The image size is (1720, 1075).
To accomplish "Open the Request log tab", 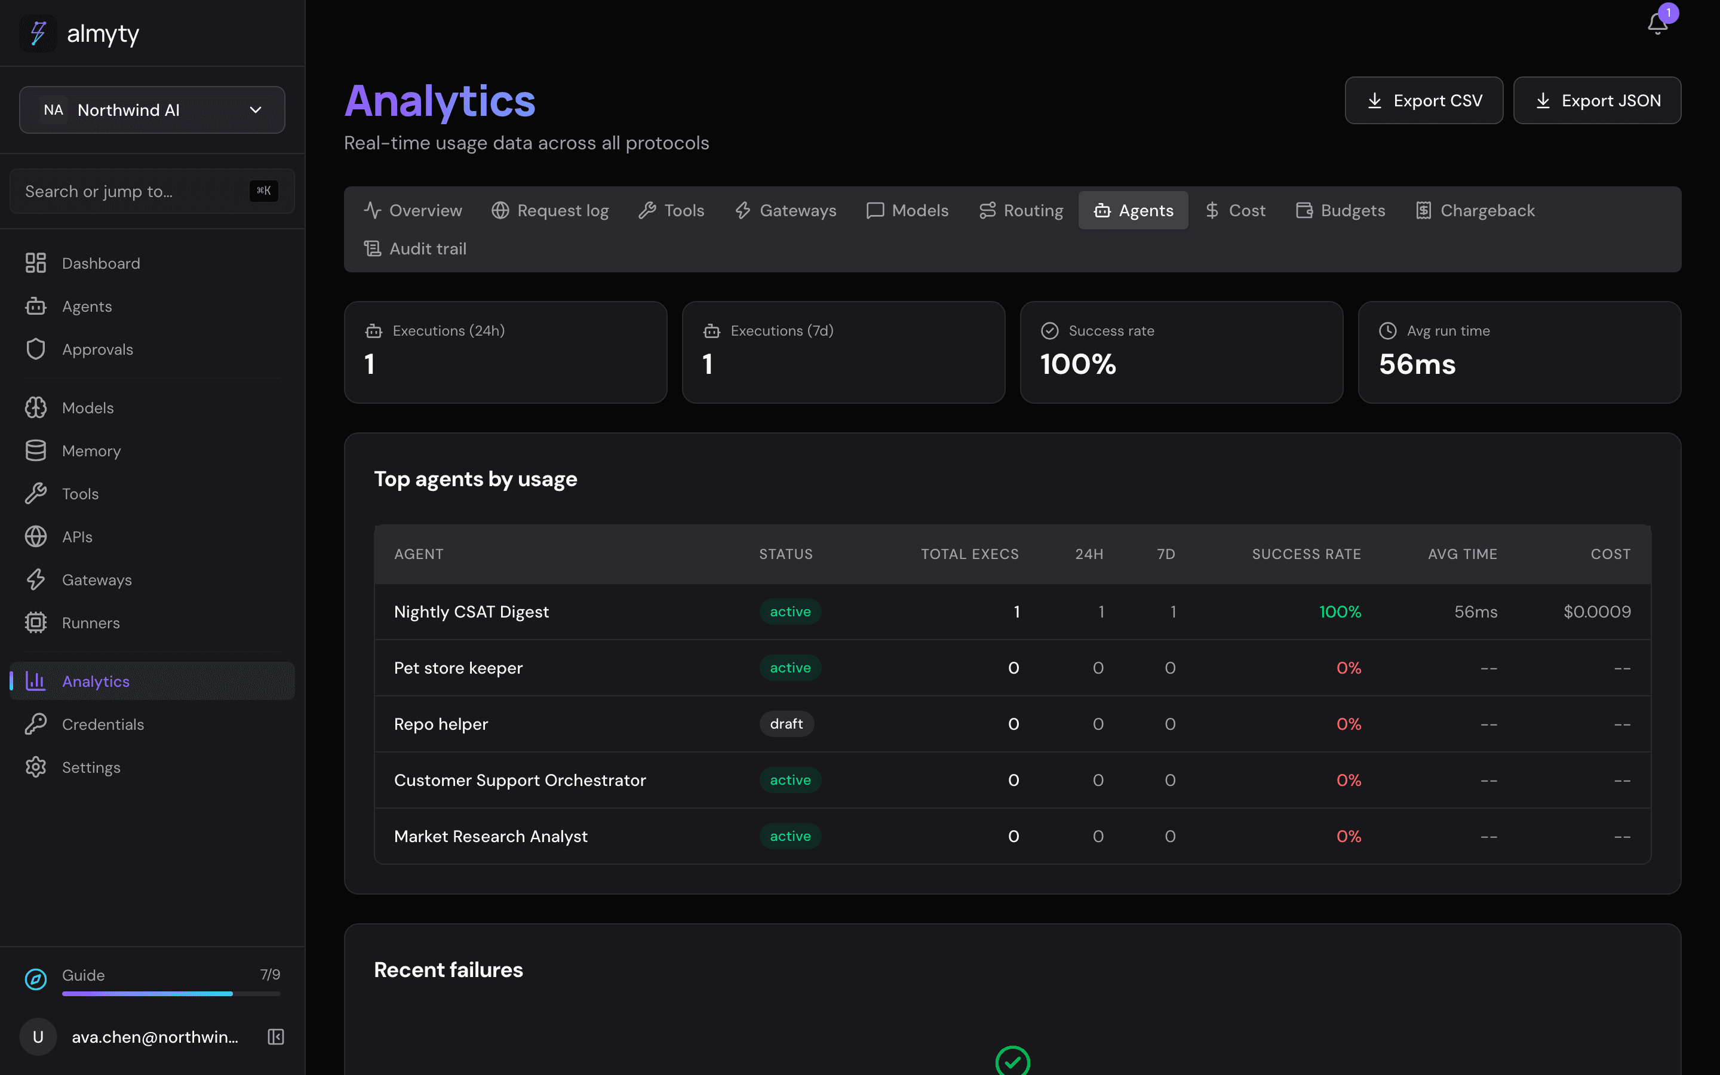I will tap(550, 210).
